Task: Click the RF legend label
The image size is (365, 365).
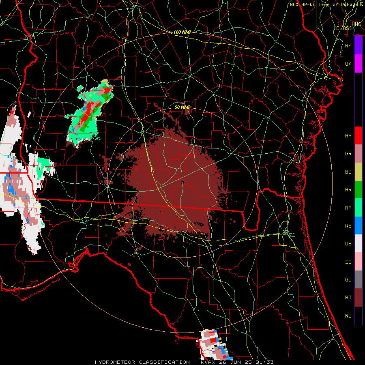Action: (x=348, y=45)
